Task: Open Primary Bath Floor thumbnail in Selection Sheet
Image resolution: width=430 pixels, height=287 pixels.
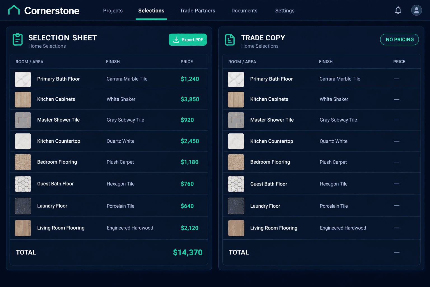Action: click(23, 79)
